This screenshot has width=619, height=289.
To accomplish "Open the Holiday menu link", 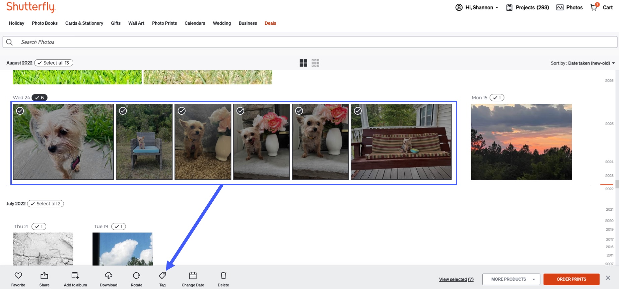I will [x=16, y=23].
